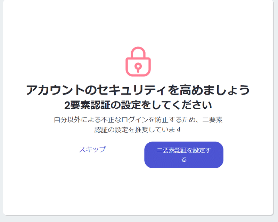Viewport: 278px width, 222px height.
Task: Click 高めましょう at the heading end
Action: point(215,90)
